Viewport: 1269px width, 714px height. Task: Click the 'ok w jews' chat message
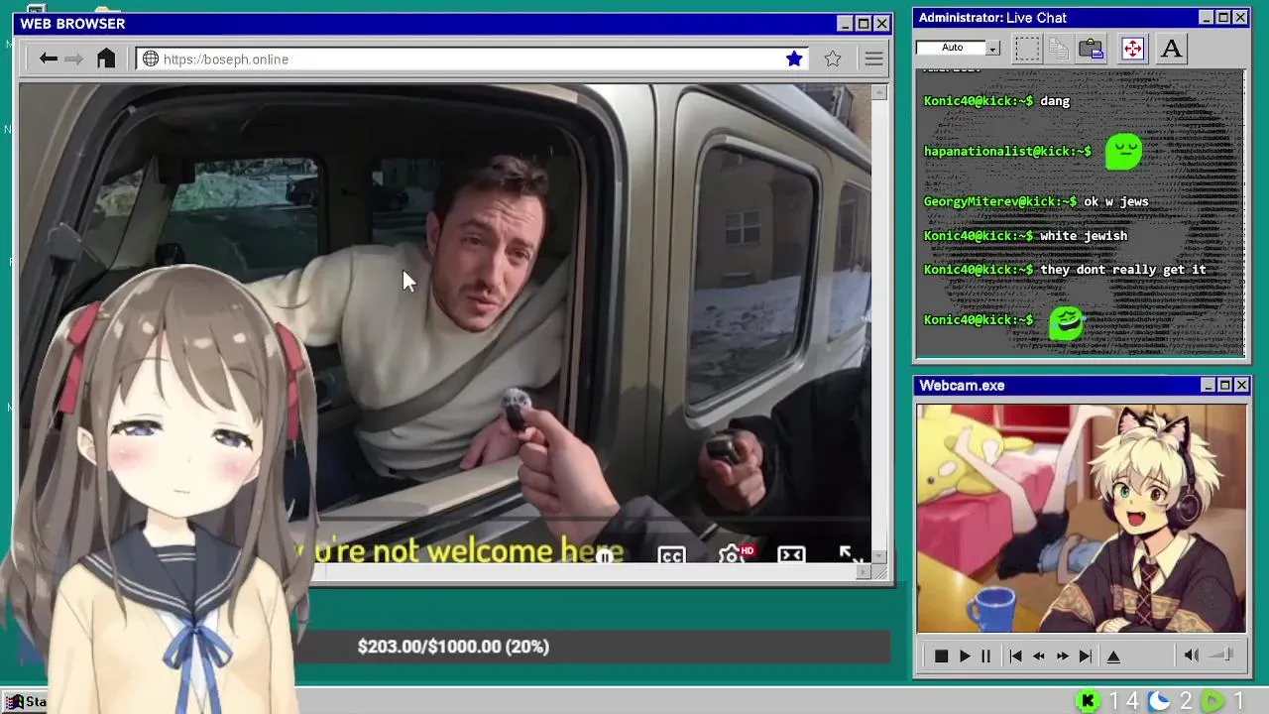pyautogui.click(x=1116, y=202)
